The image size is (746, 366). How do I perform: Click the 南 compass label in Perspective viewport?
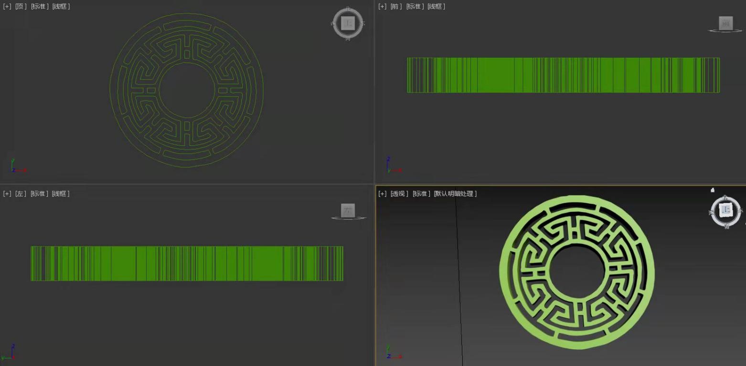(726, 226)
